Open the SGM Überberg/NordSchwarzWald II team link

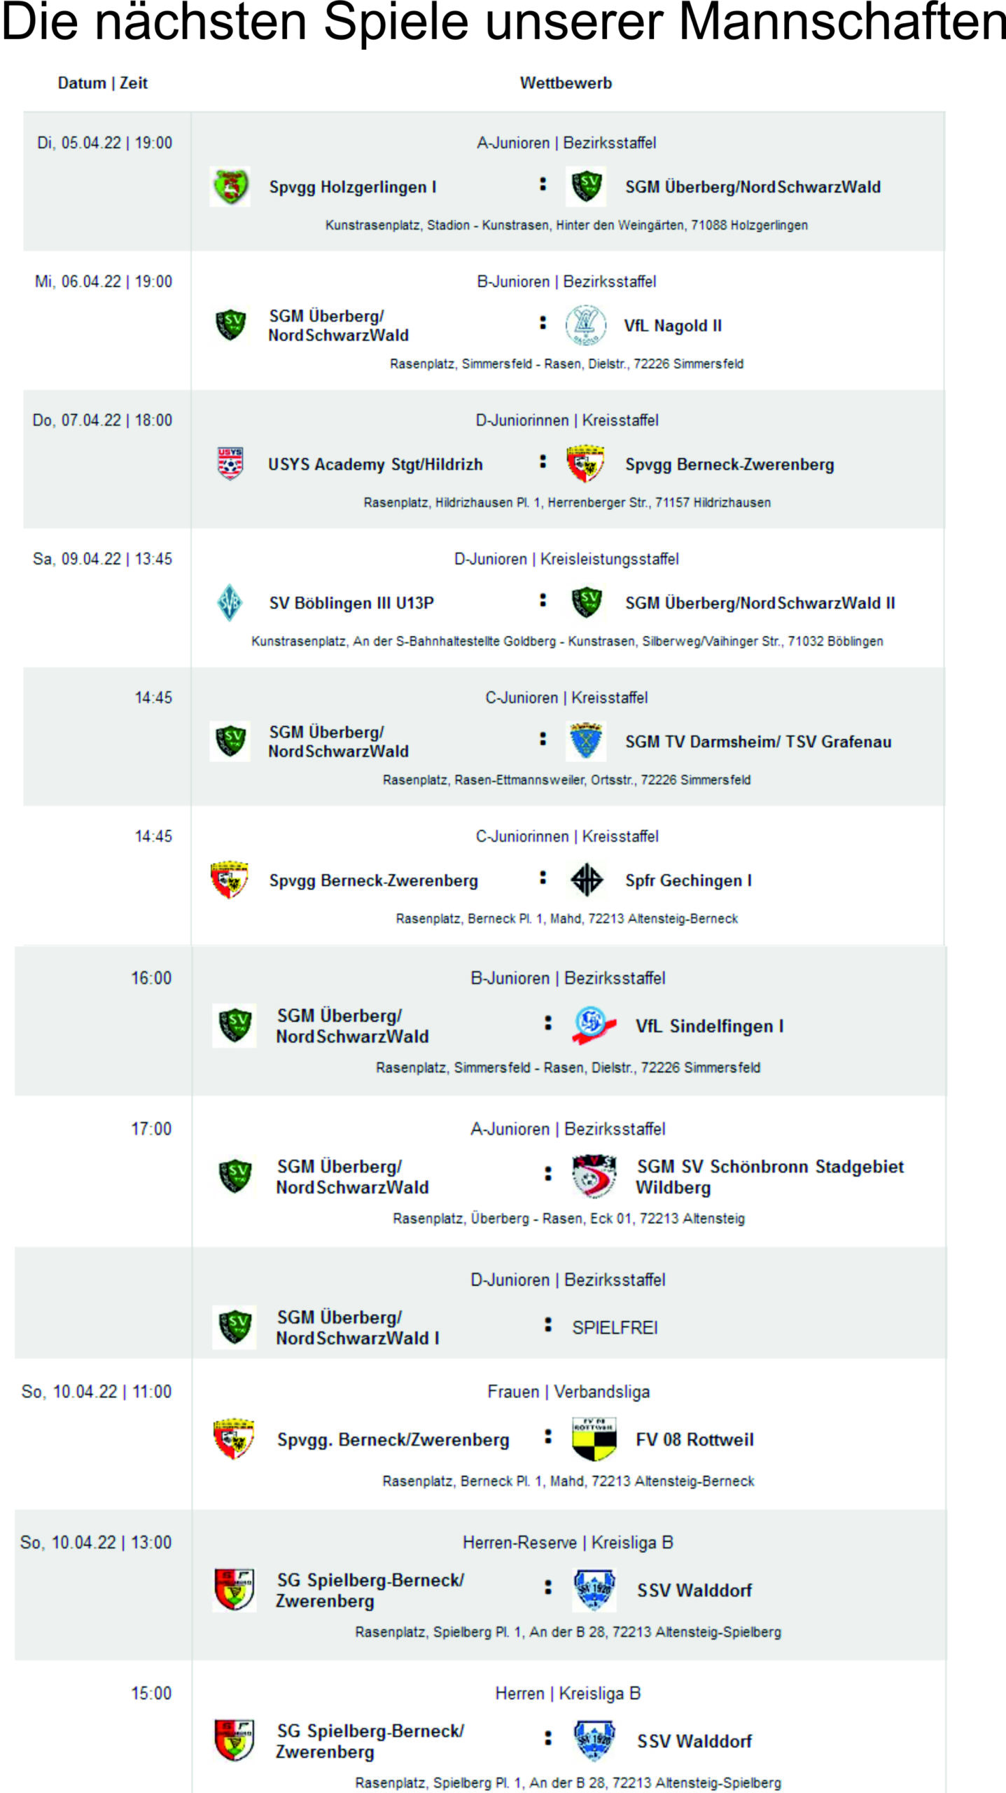760,603
